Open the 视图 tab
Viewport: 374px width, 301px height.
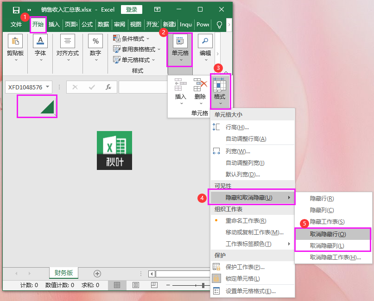pos(135,24)
